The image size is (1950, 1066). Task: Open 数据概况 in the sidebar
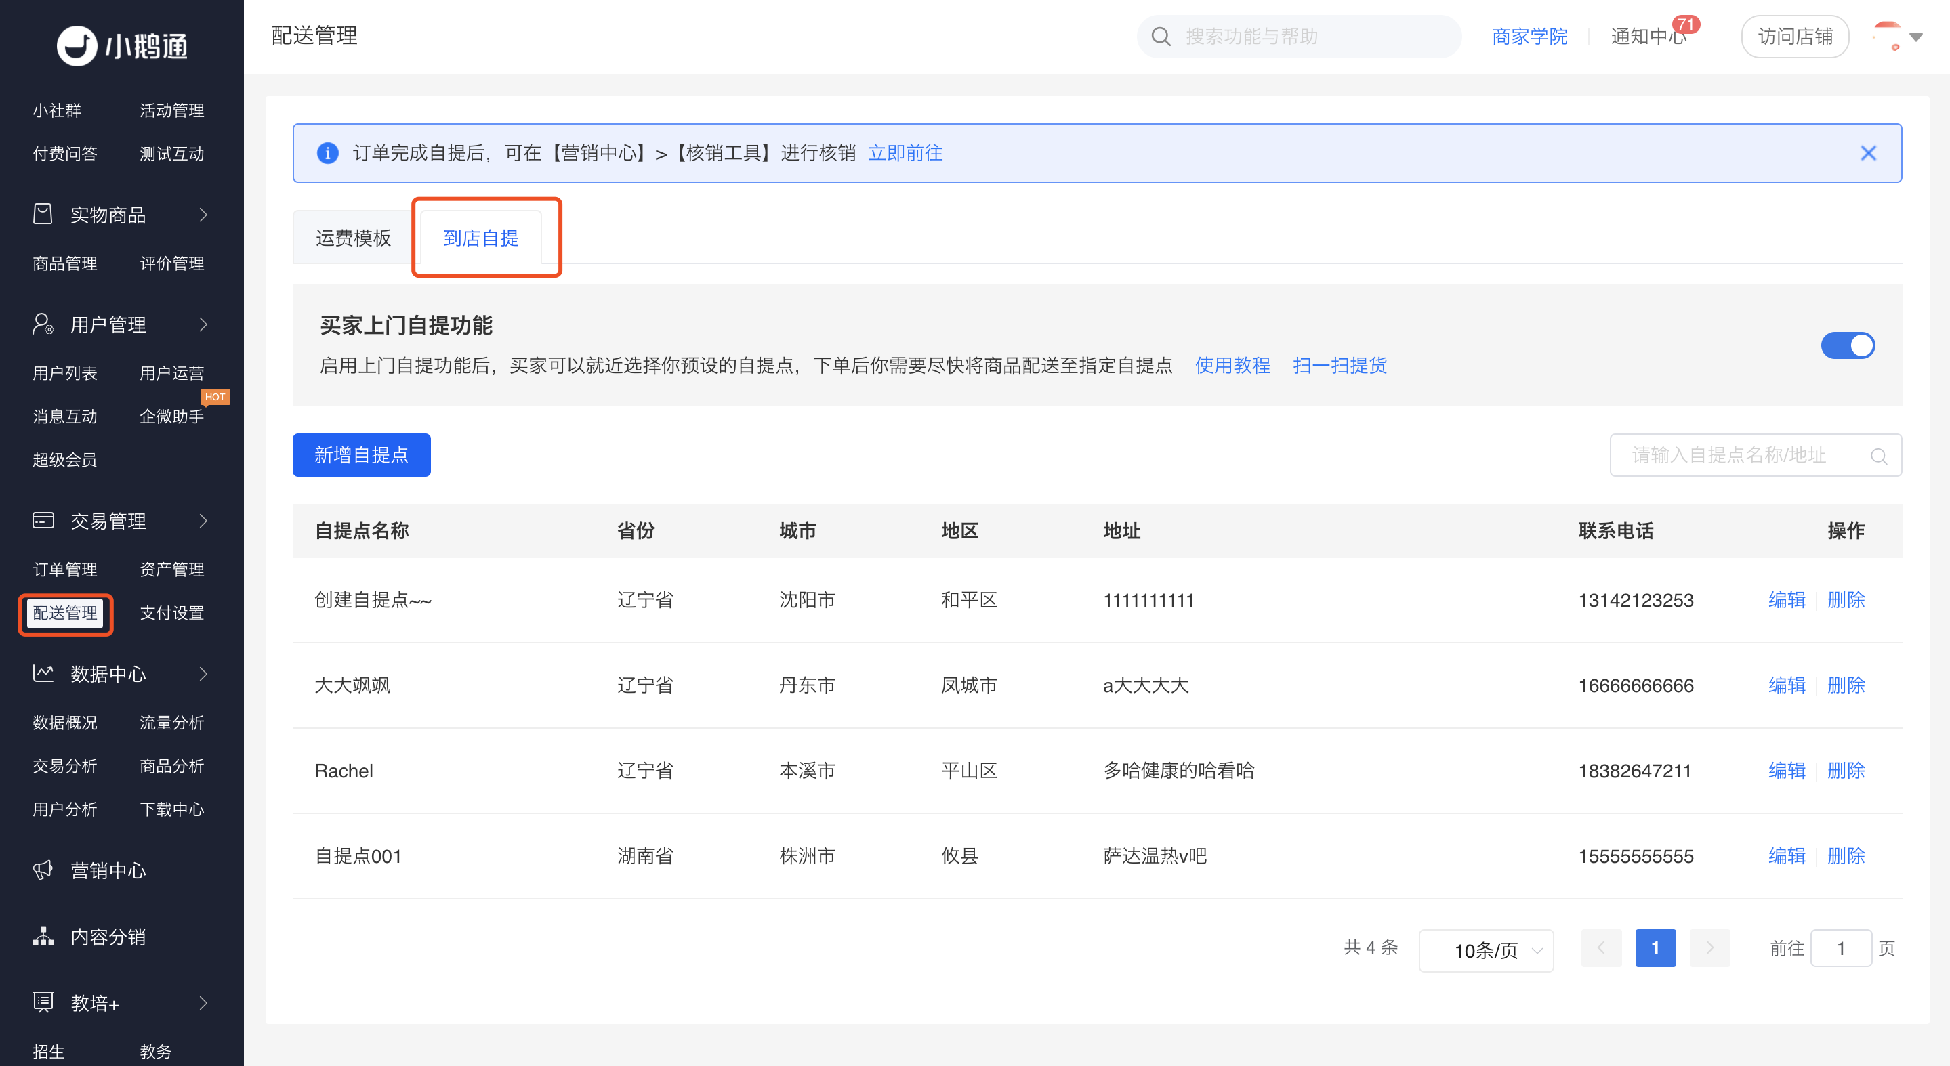tap(65, 723)
